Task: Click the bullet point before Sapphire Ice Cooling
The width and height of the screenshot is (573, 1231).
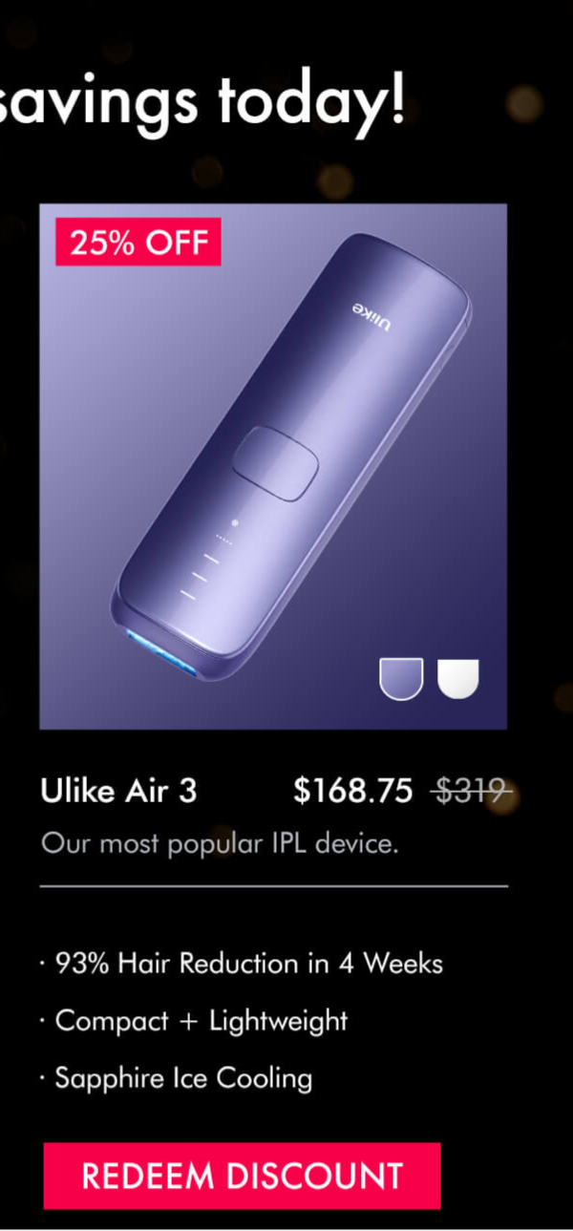Action: (43, 1079)
